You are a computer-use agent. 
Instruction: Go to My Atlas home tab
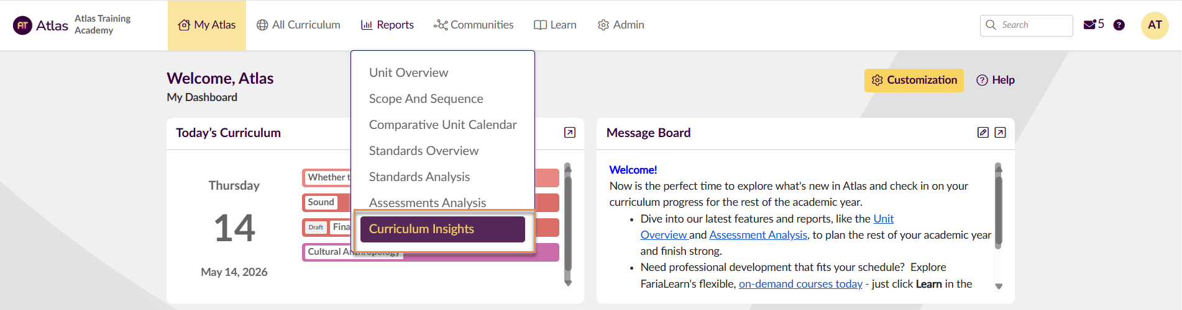click(x=207, y=25)
